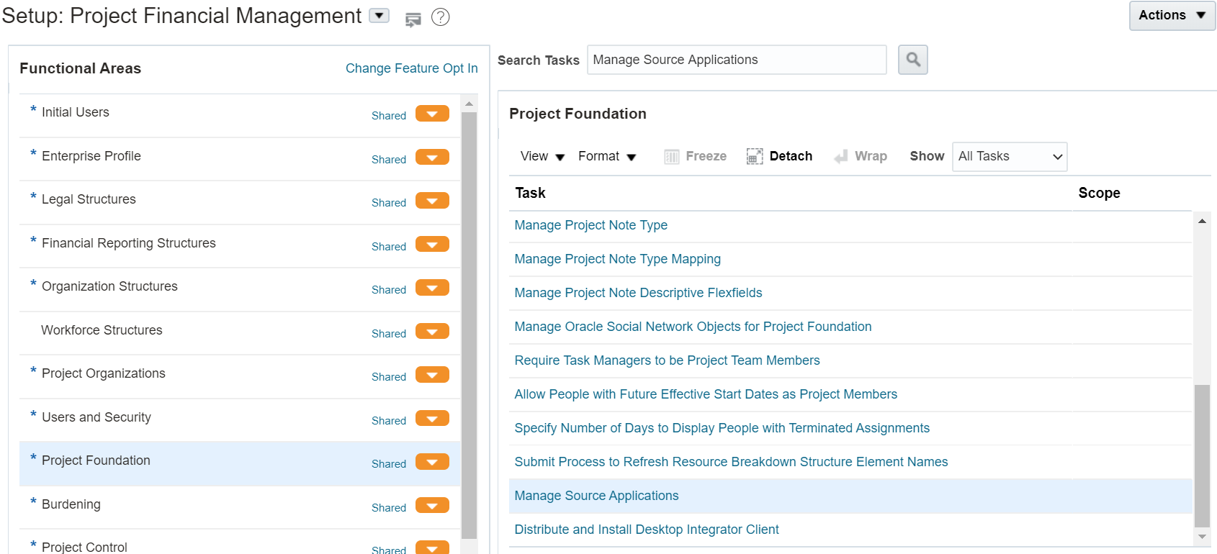Select the Organization Structures functional area

[109, 286]
